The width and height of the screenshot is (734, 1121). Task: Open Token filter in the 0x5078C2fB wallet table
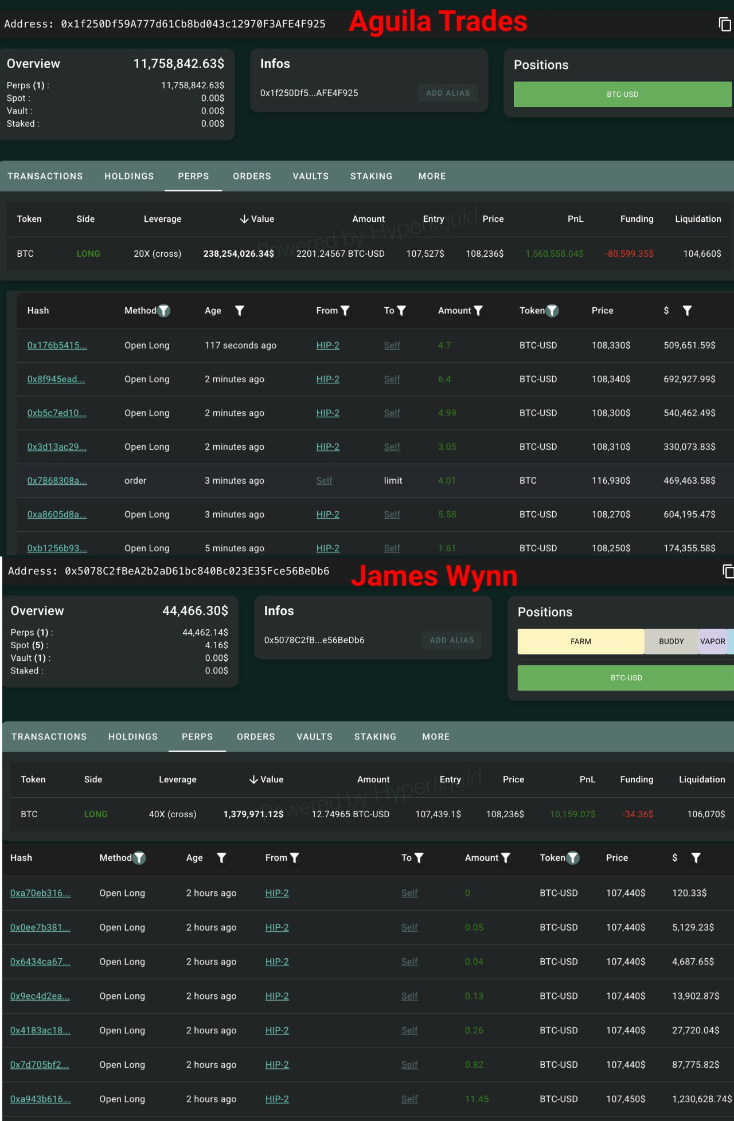[573, 858]
